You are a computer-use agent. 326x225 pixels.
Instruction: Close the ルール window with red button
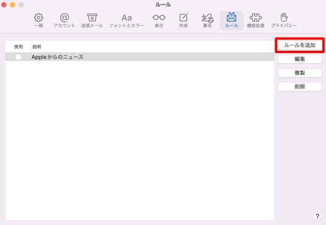[4, 5]
